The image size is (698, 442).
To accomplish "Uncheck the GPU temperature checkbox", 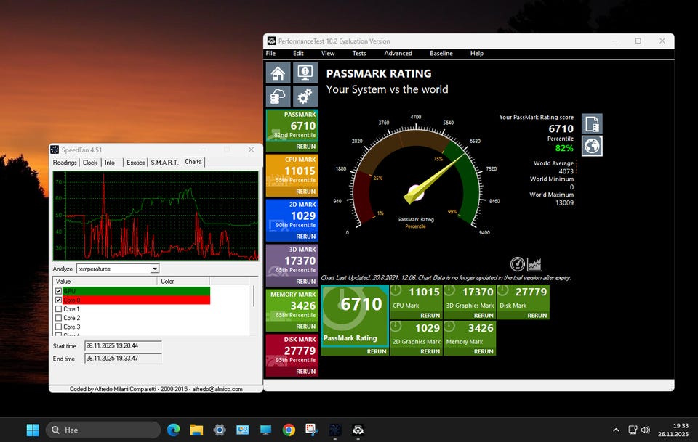I will (x=59, y=291).
